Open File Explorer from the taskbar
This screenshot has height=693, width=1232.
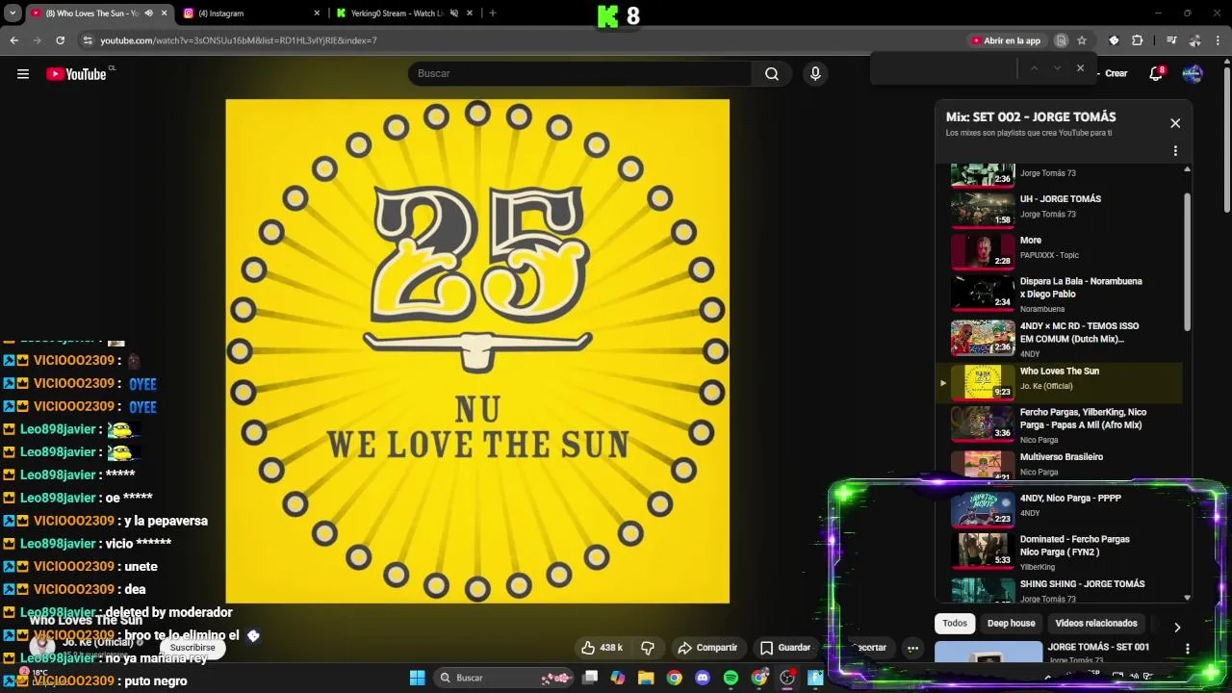[646, 678]
